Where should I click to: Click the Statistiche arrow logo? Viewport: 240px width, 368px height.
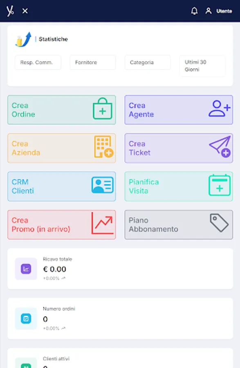(23, 38)
